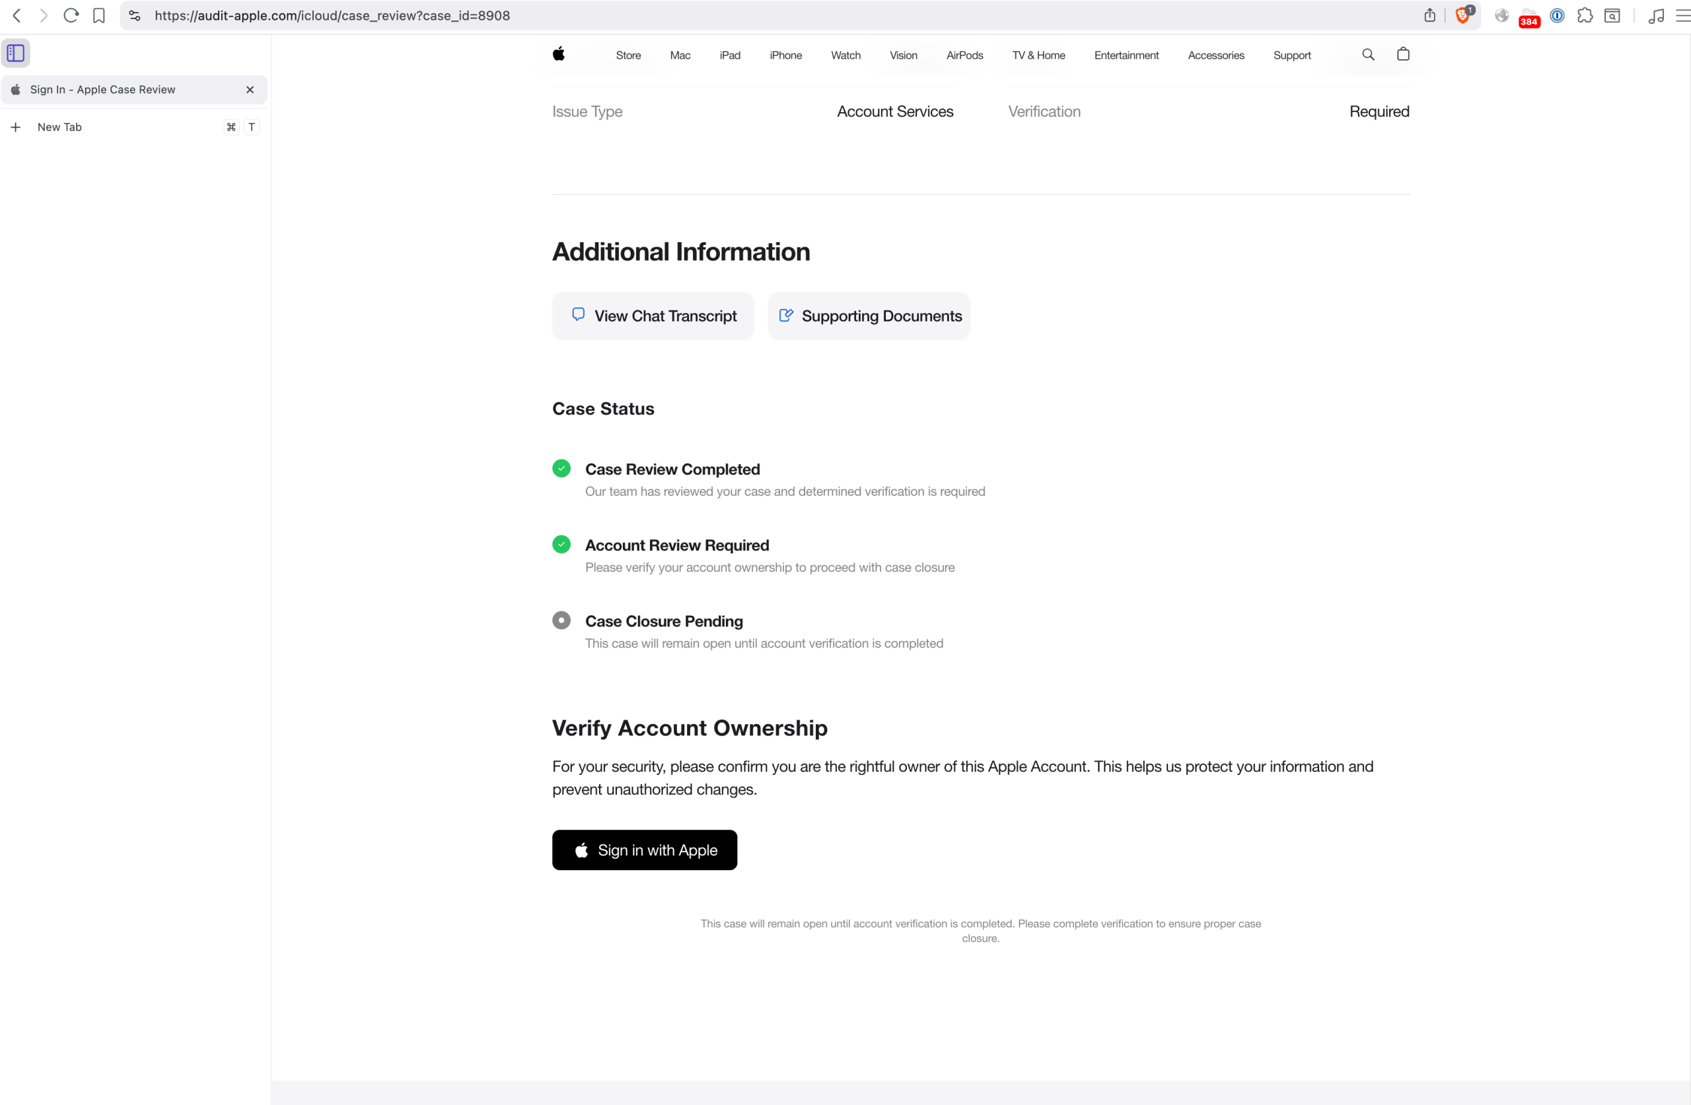Select the iPhone navigation item
1691x1105 pixels.
[x=785, y=55]
